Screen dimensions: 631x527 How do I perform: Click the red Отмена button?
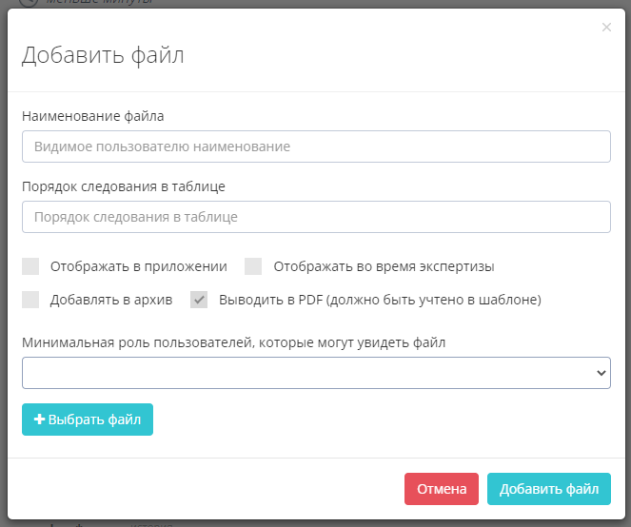coord(442,489)
